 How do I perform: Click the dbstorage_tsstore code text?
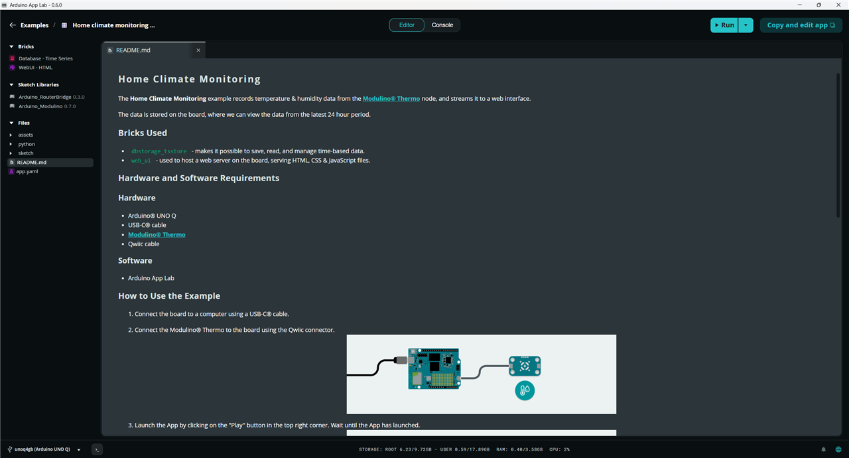coord(159,151)
